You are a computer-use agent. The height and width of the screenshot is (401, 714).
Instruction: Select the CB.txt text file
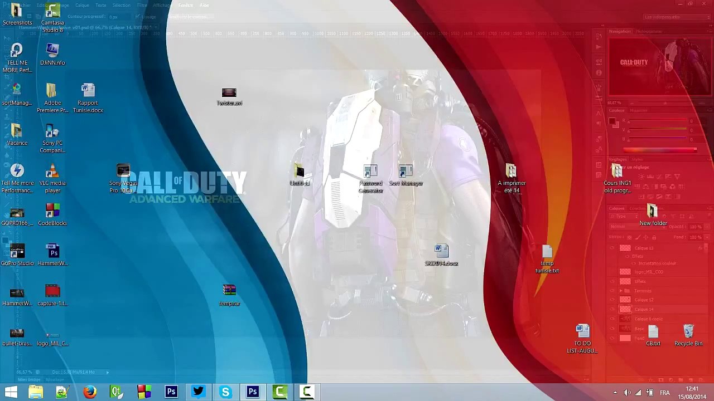click(653, 335)
